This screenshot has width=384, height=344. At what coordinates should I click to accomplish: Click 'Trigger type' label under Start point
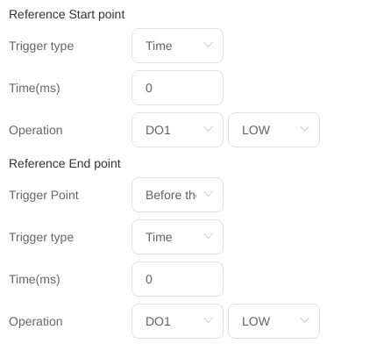pos(41,47)
